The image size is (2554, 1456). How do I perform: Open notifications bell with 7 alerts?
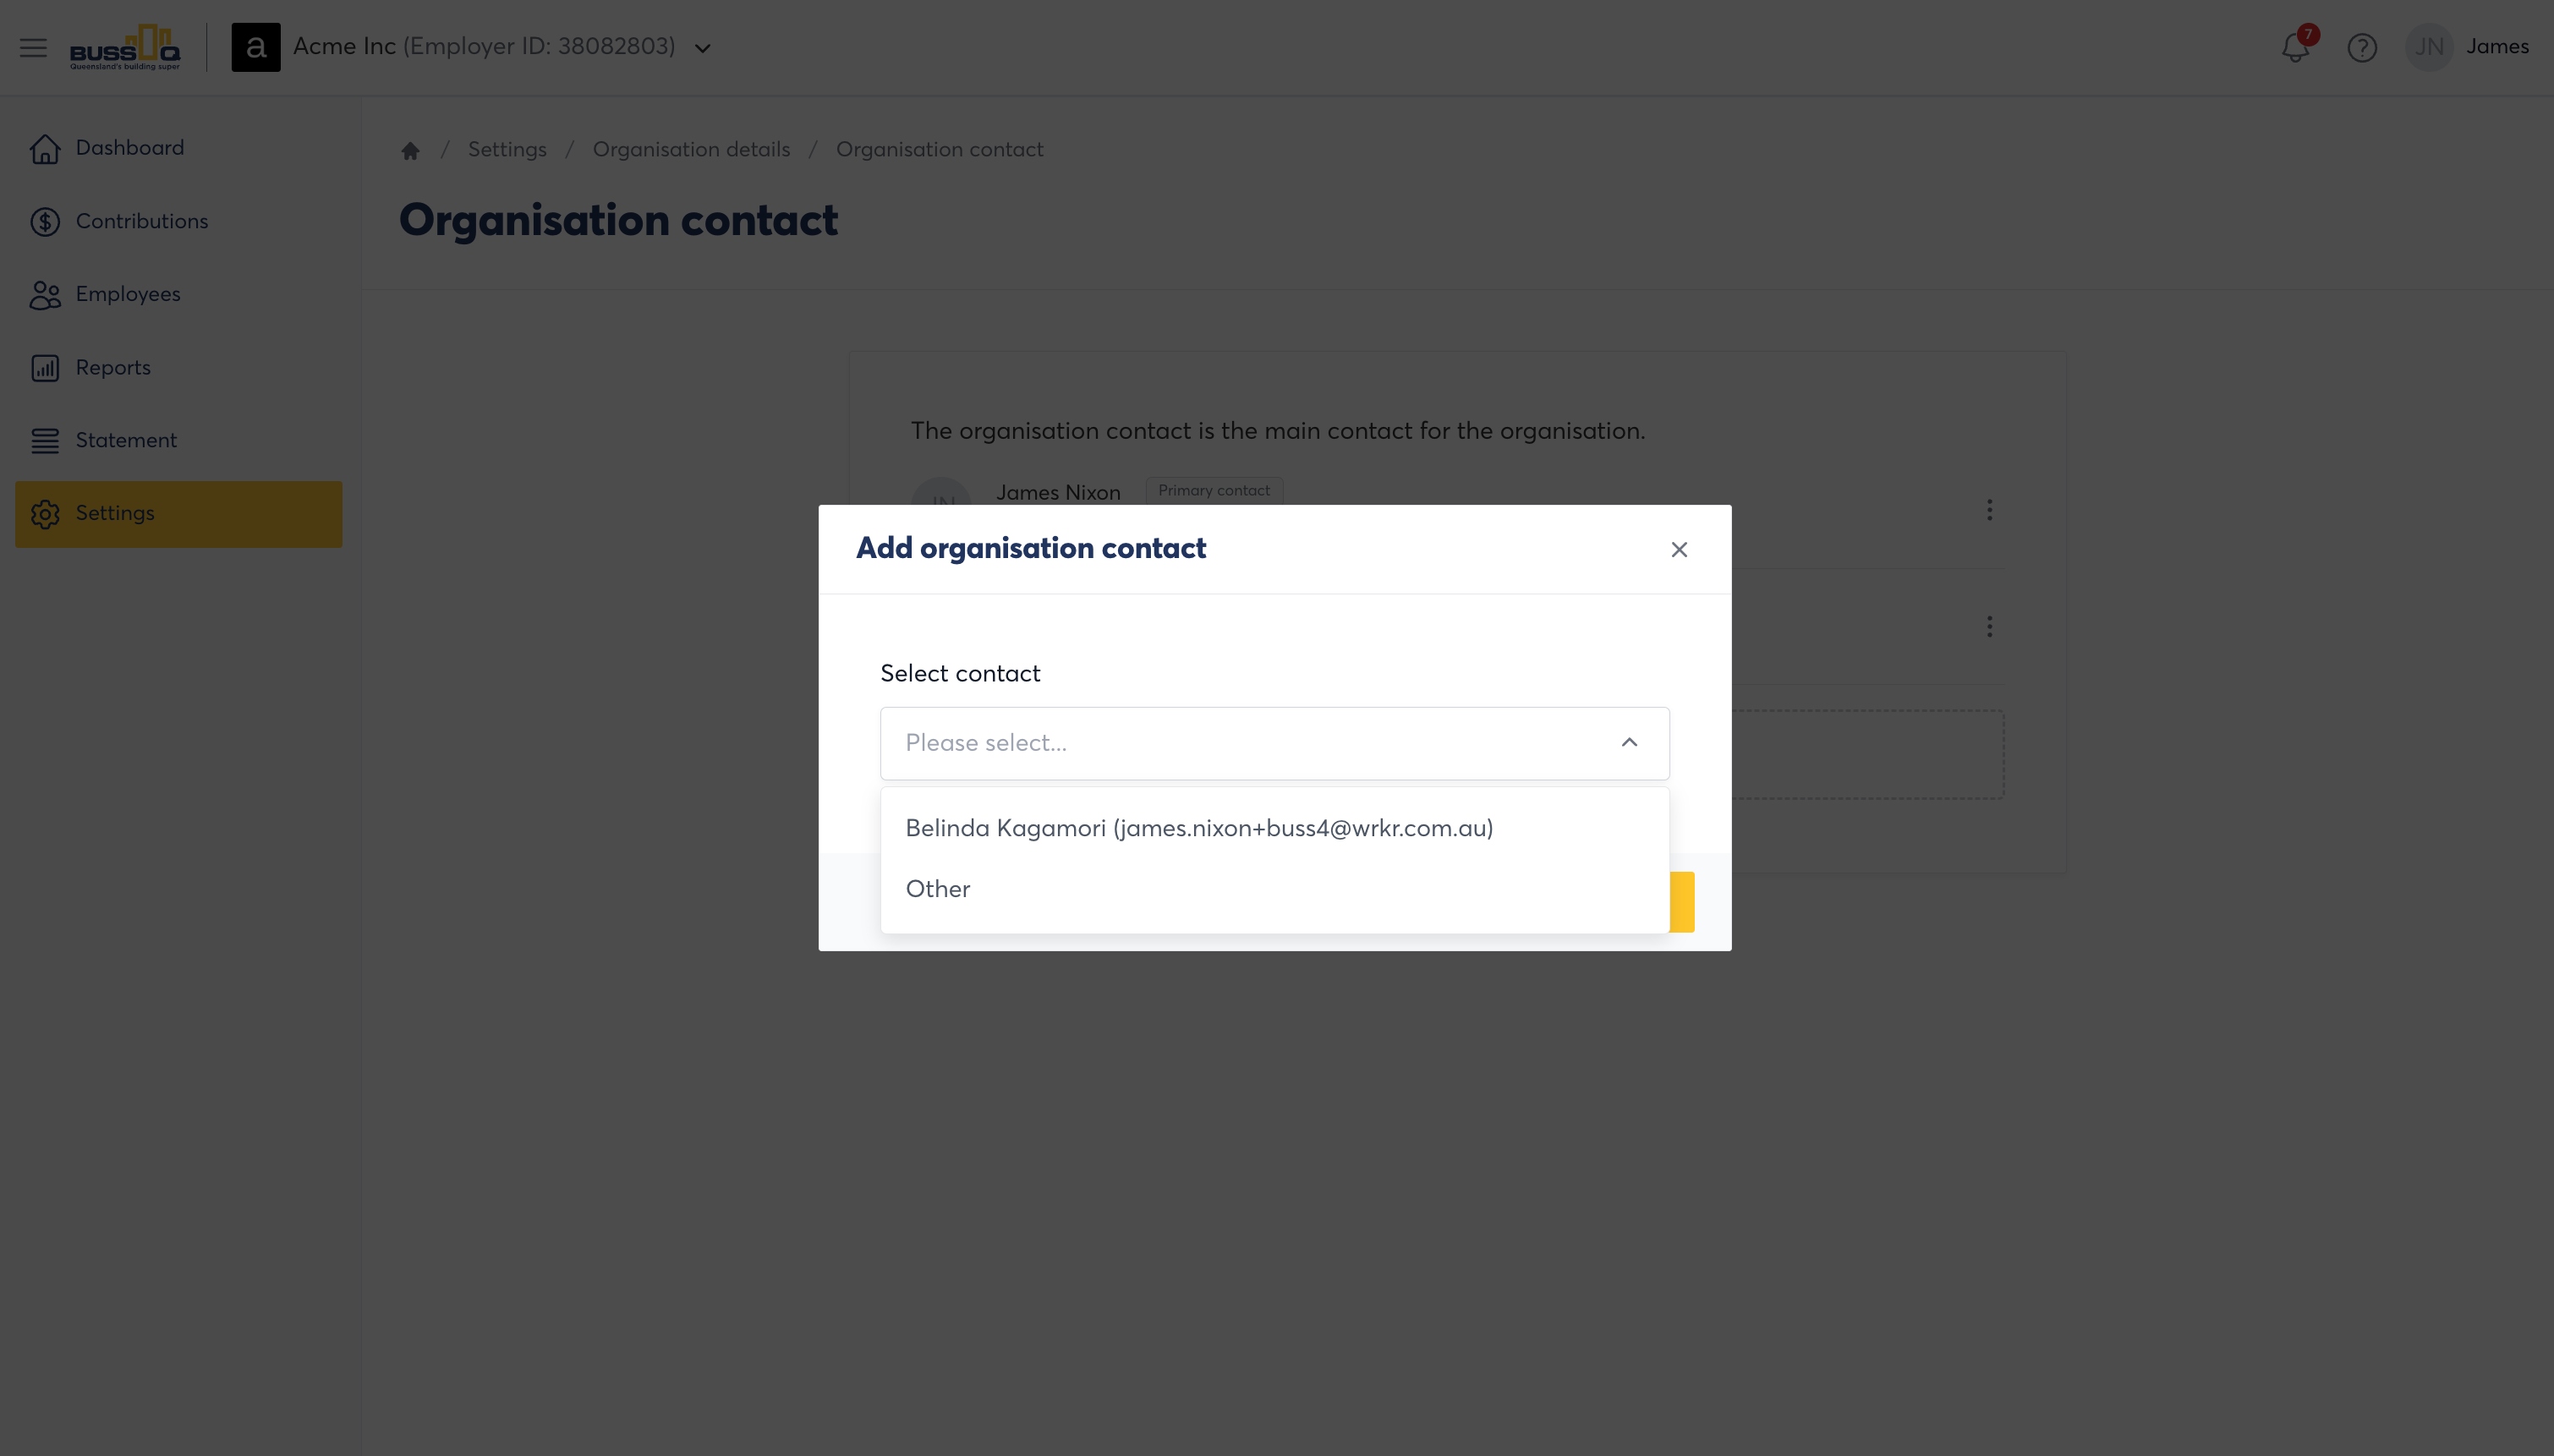(x=2295, y=47)
